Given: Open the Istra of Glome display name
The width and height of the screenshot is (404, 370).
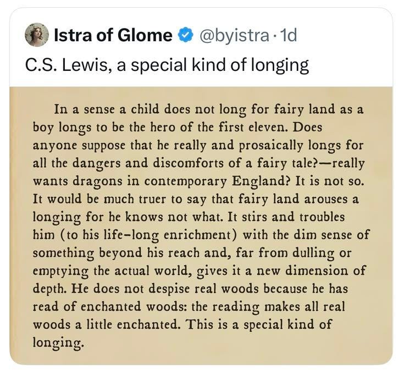Looking at the screenshot, I should (113, 35).
